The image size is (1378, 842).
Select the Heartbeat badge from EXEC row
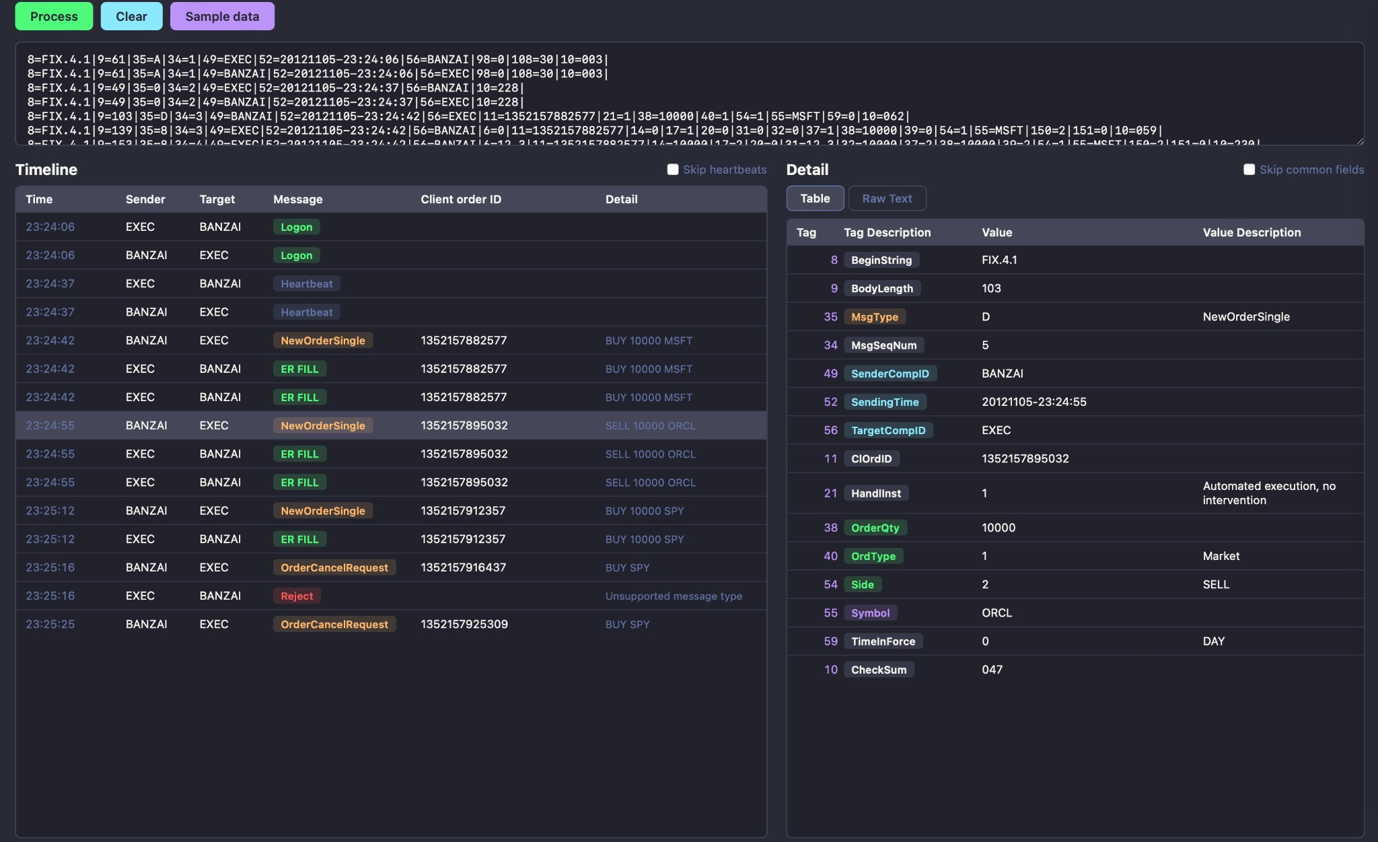(x=306, y=283)
